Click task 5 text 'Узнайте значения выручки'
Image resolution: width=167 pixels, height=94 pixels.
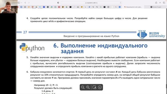tap(45, 57)
